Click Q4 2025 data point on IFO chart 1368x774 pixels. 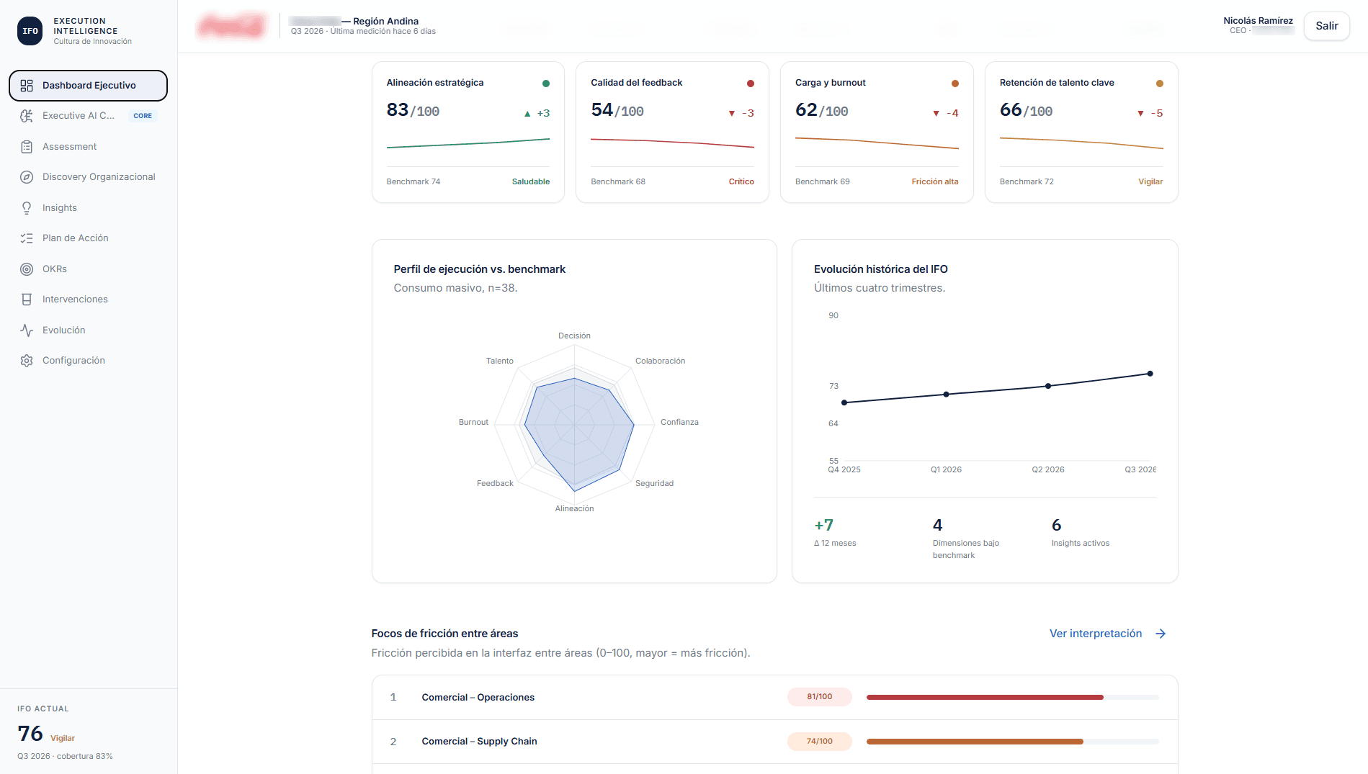click(x=844, y=402)
